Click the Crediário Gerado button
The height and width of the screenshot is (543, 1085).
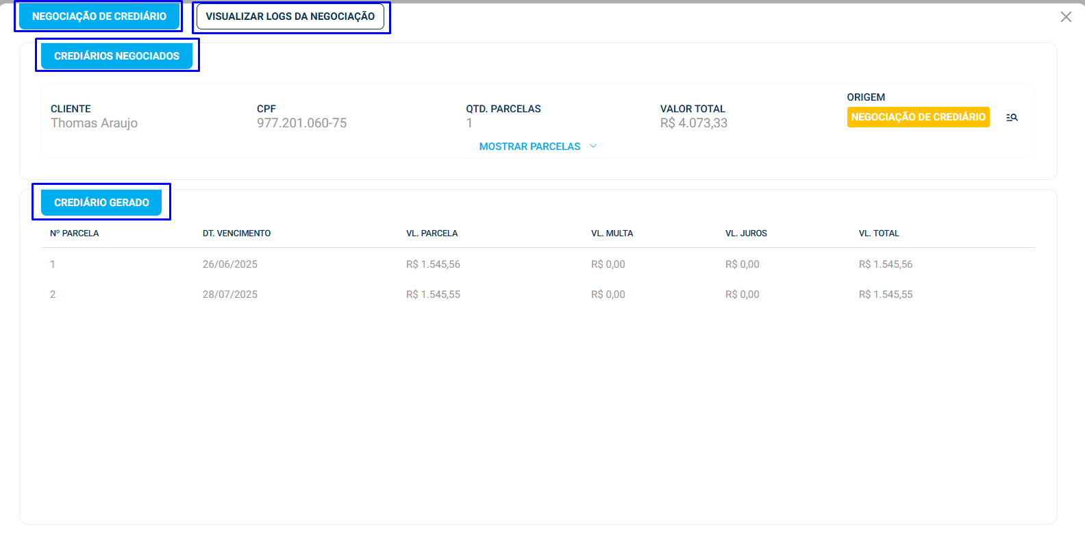pos(101,203)
